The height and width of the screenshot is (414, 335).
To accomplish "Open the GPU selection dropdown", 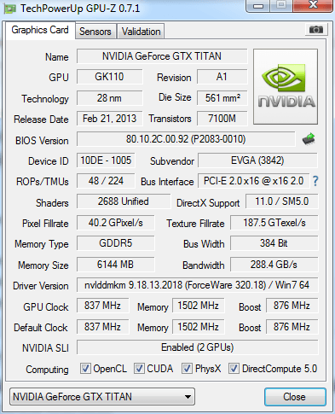I will click(x=102, y=396).
